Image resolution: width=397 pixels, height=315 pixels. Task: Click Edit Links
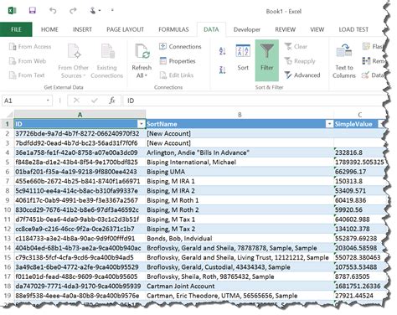click(x=177, y=75)
